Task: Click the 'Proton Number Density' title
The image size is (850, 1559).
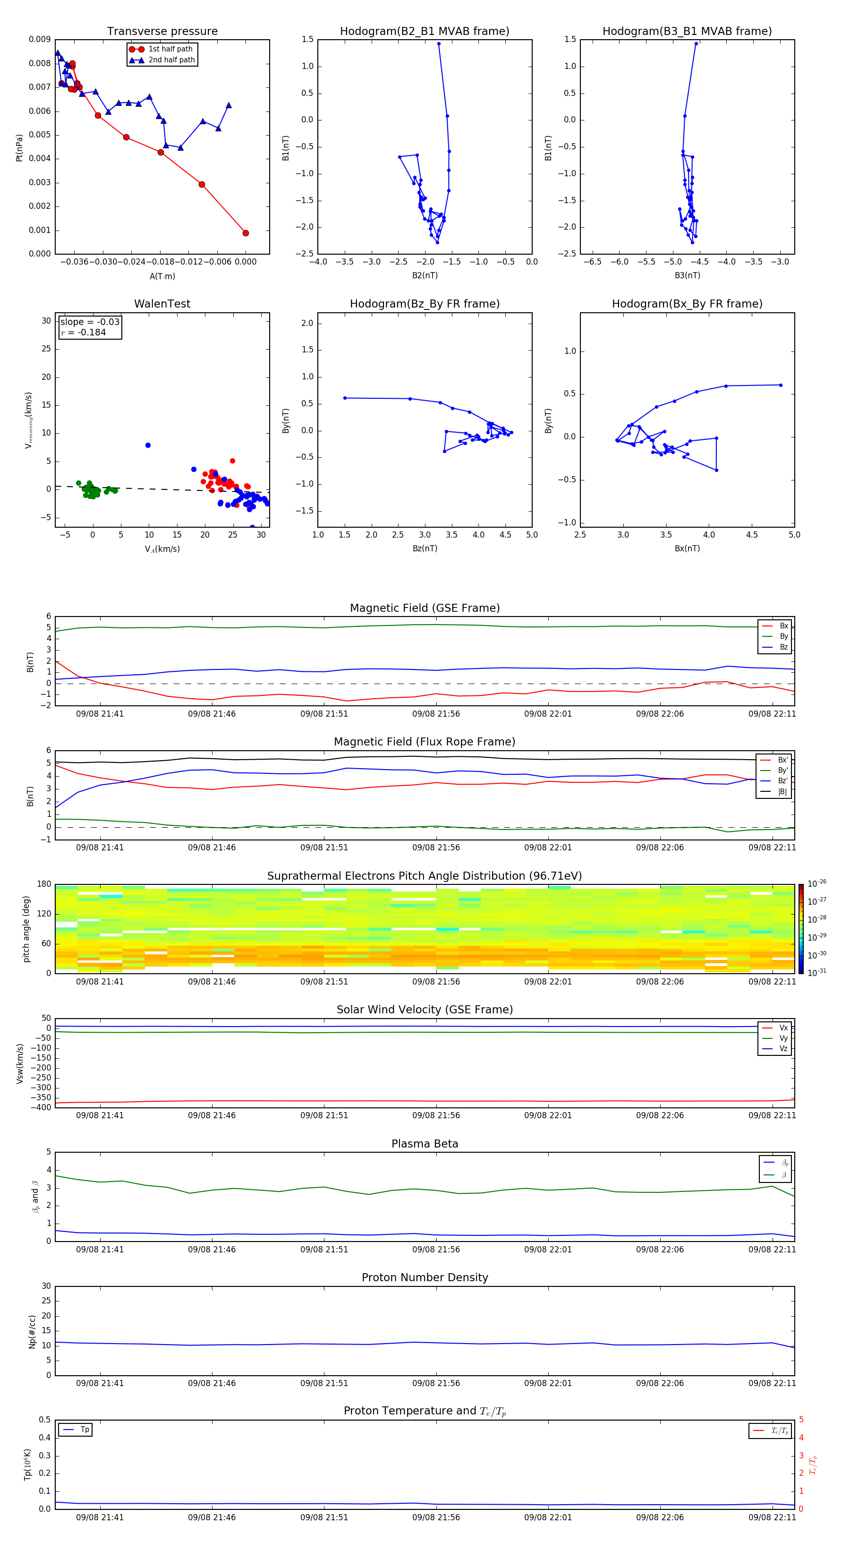Action: coord(425,1277)
